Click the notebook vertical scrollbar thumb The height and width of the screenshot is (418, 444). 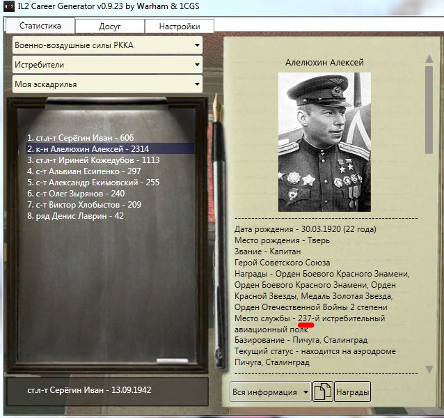pyautogui.click(x=429, y=110)
